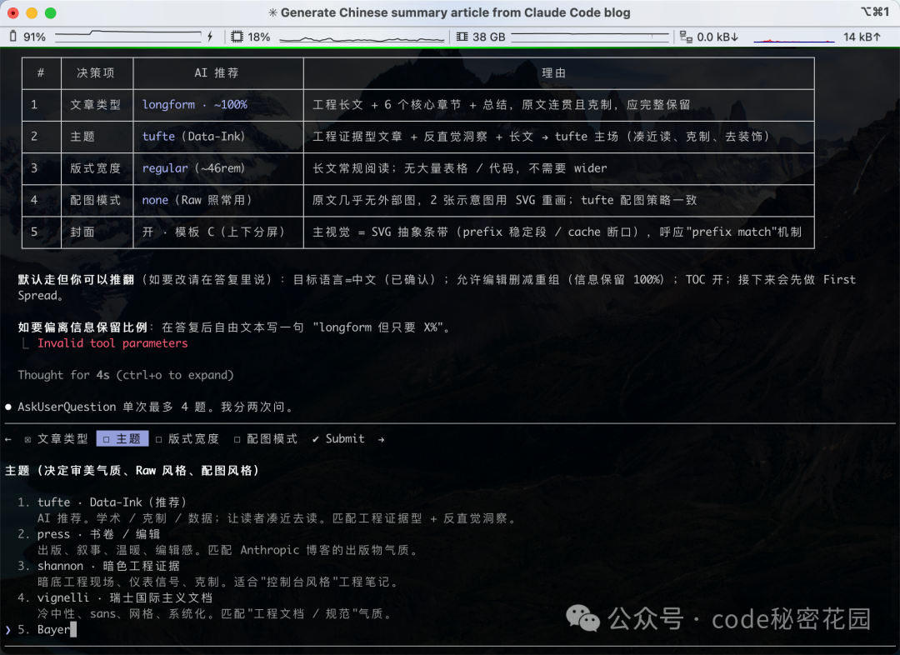The width and height of the screenshot is (900, 655).
Task: Click the vignelli option description line
Action: (x=217, y=613)
